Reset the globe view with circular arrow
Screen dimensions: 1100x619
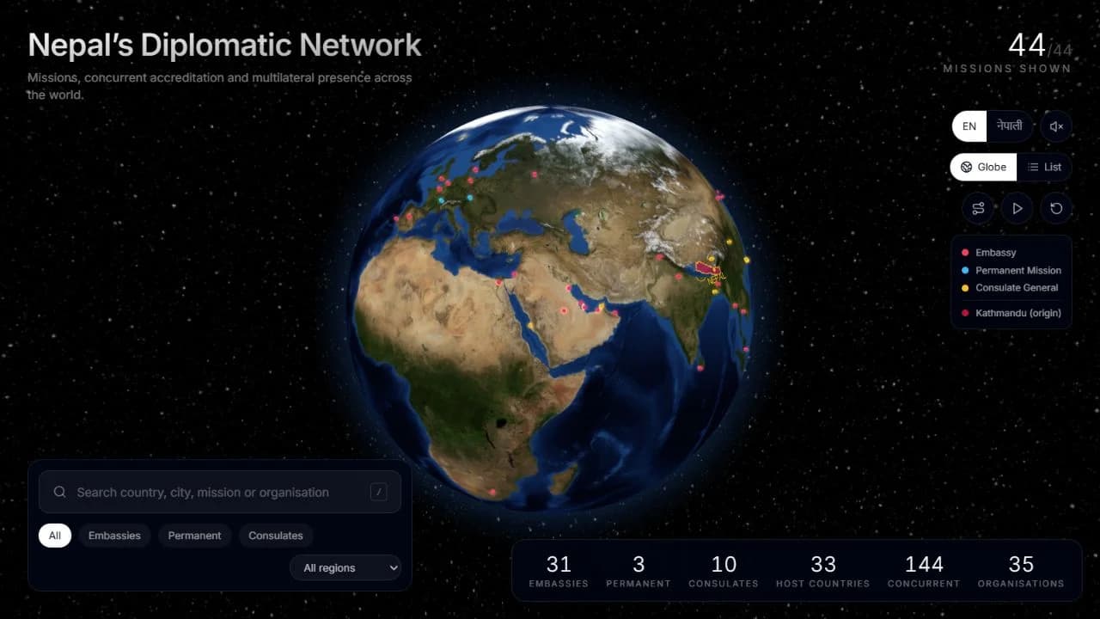coord(1056,208)
